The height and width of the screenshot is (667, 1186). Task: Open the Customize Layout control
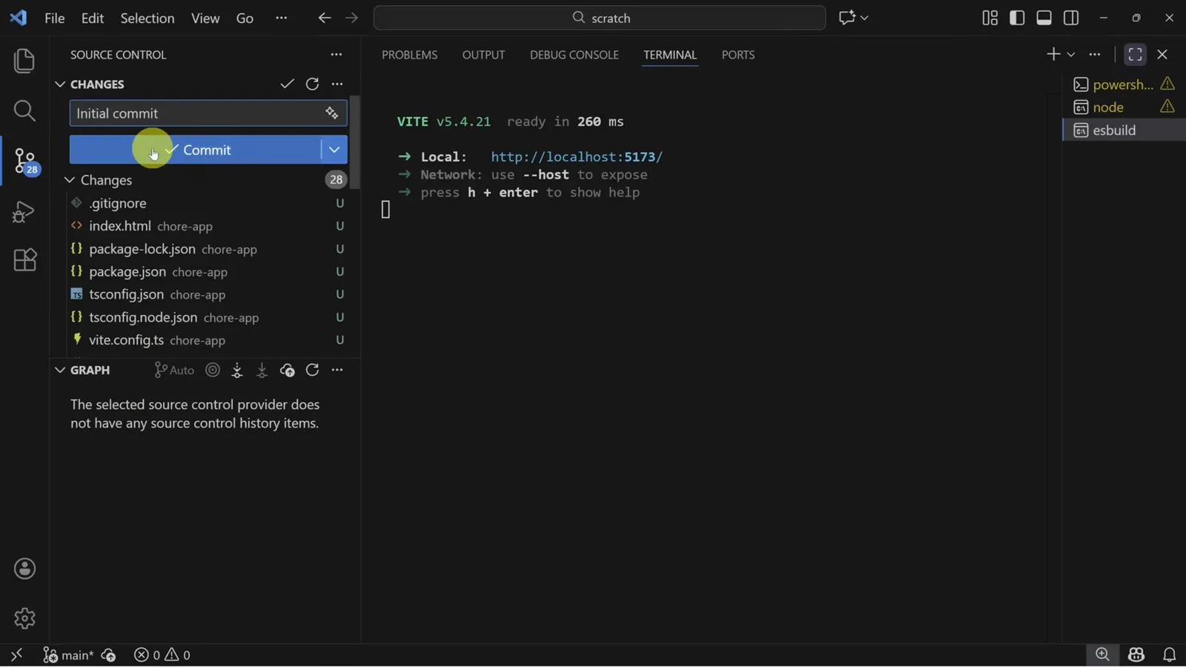[990, 18]
